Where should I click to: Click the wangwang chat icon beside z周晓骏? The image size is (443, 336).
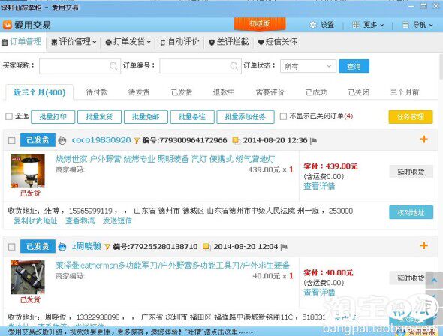pyautogui.click(x=62, y=247)
